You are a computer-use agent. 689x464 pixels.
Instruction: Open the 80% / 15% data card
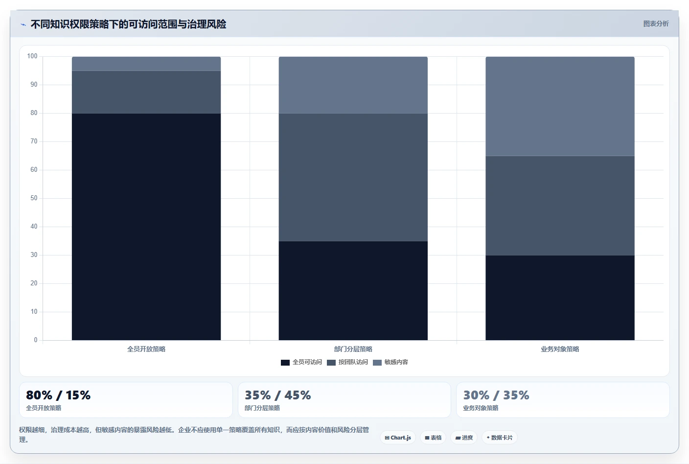tap(126, 400)
